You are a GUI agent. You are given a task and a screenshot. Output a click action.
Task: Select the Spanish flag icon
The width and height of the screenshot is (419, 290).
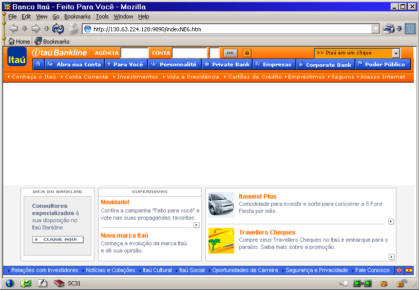tap(409, 270)
